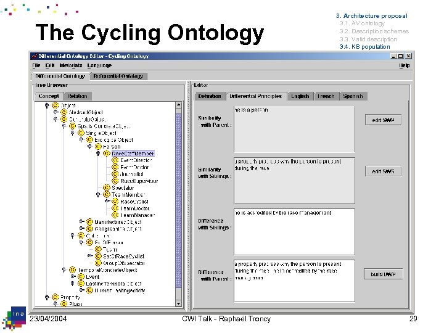This screenshot has width=444, height=333.
Task: Expand the GeographicalObject node
Action: pos(81,228)
